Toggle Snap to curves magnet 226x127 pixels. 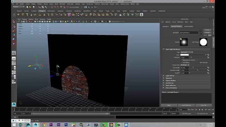[x=55, y=7]
